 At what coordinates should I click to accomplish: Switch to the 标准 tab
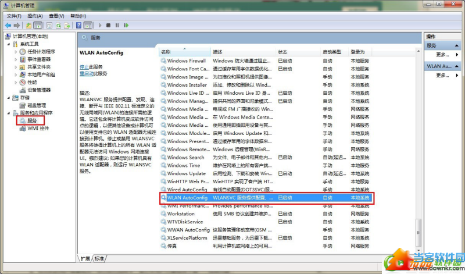[99, 258]
